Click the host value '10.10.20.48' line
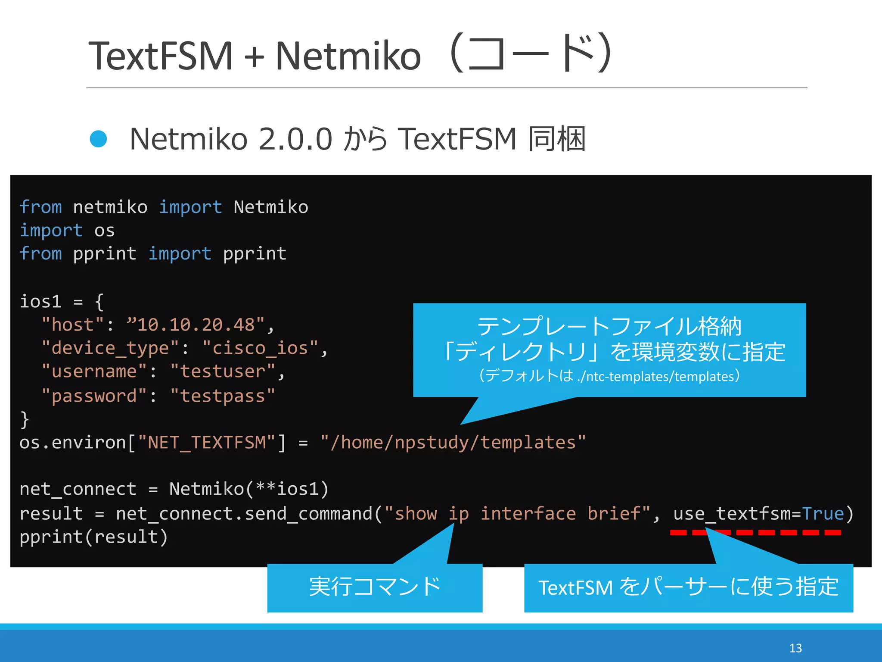Viewport: 882px width, 662px height. point(158,325)
